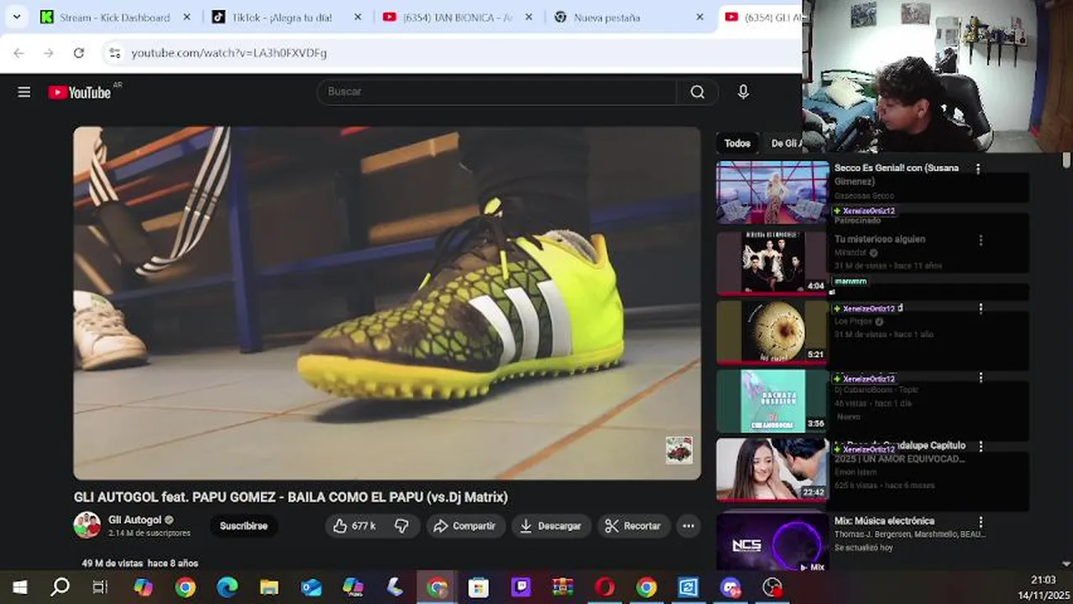Open options for Guadalupe Capitulo video
Screen dimensions: 1073x604
(x=980, y=447)
